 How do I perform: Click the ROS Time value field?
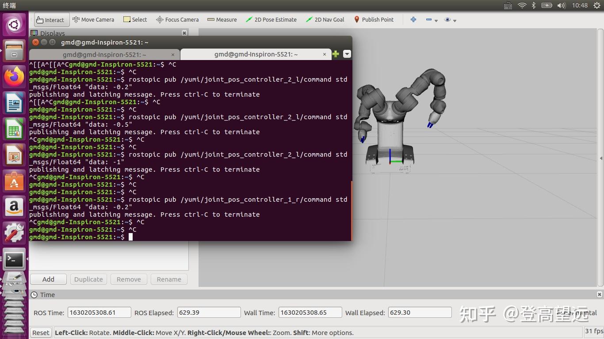point(99,313)
